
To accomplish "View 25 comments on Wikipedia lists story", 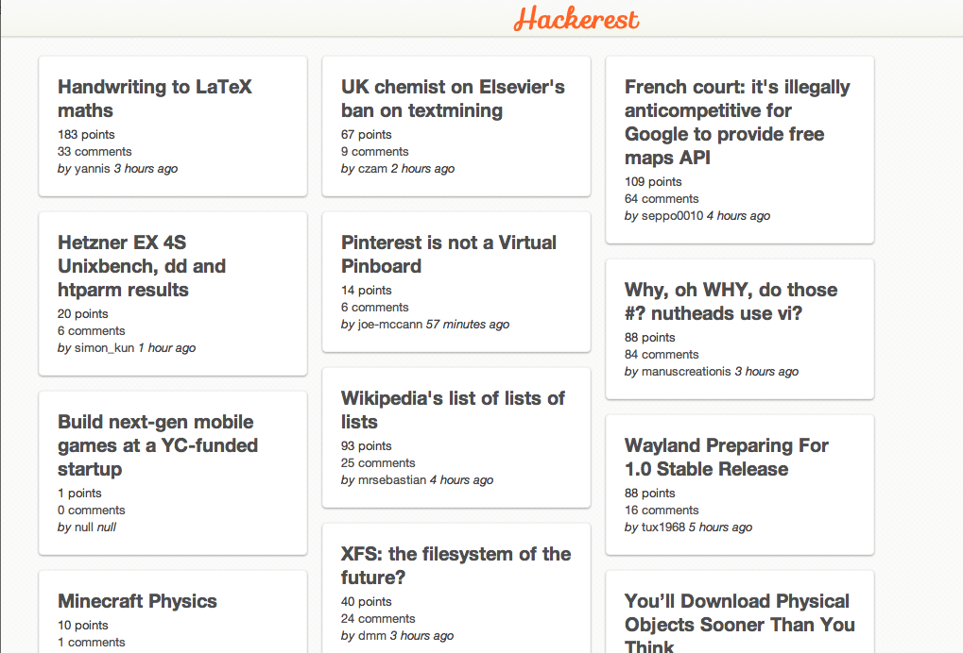I will click(x=378, y=463).
